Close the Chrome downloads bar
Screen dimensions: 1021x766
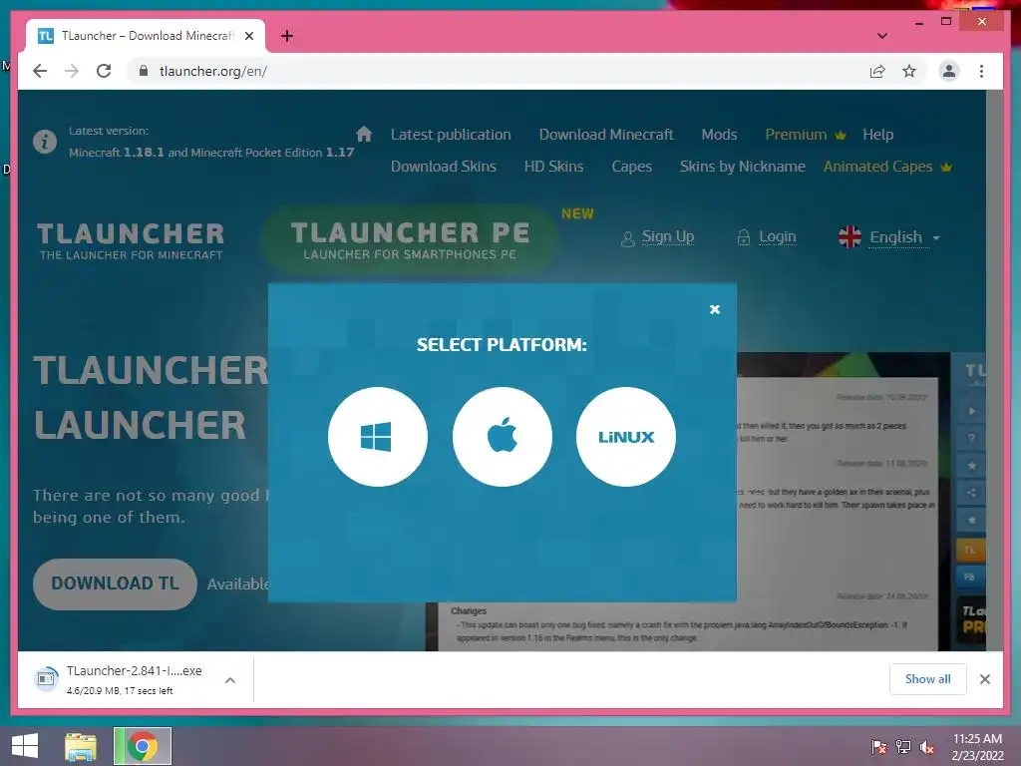pyautogui.click(x=984, y=679)
